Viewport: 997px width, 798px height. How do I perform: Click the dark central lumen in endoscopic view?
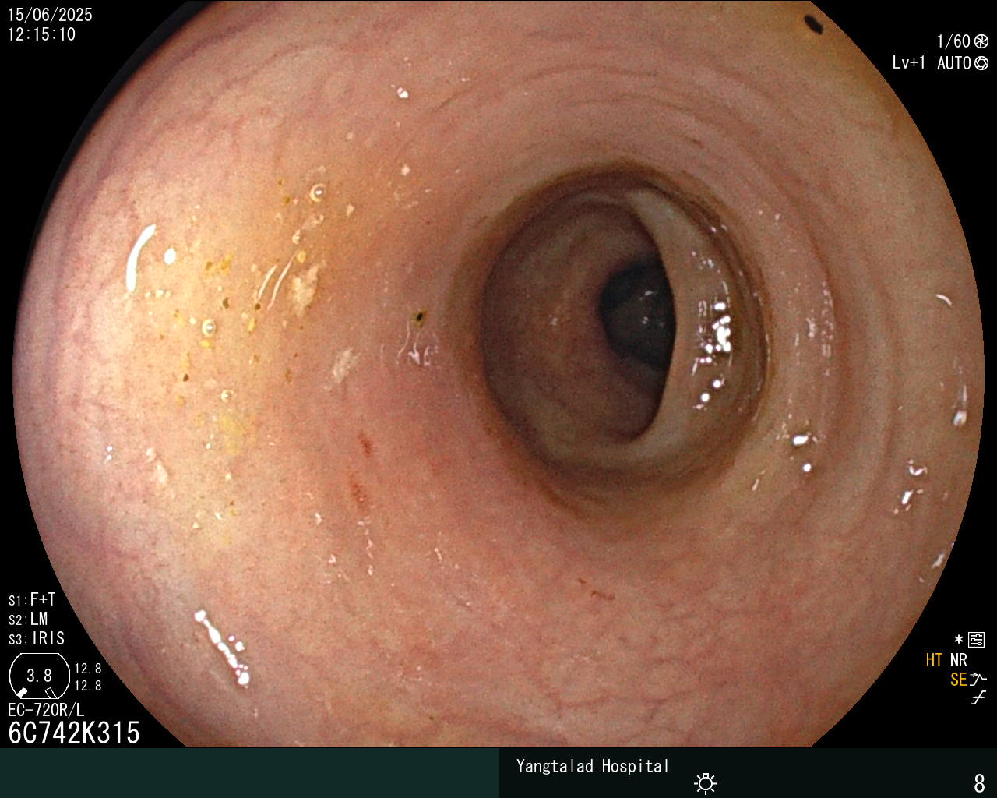pyautogui.click(x=637, y=316)
